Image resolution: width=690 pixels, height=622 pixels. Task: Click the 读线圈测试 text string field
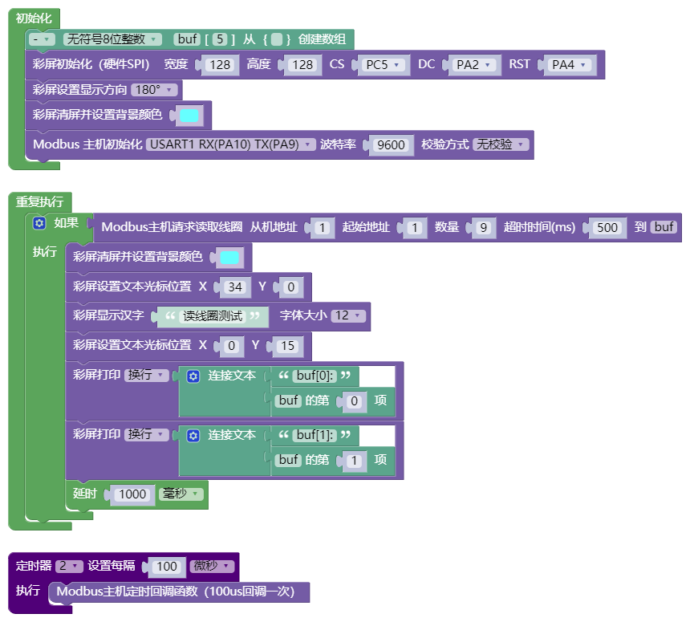click(x=213, y=316)
